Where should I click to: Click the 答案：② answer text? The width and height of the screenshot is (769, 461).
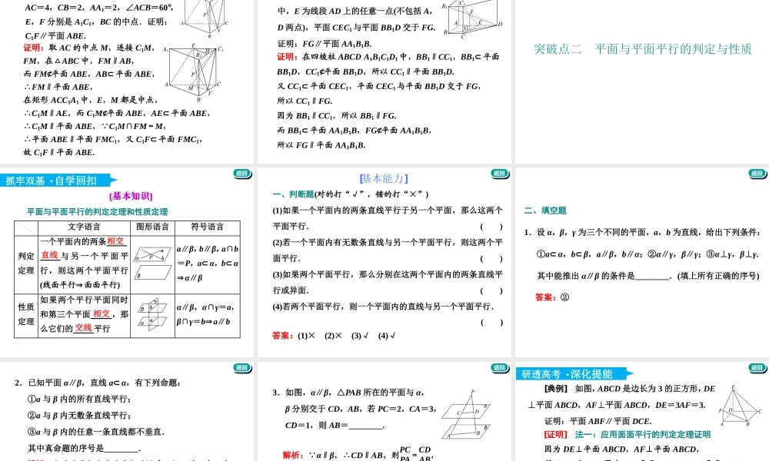click(x=551, y=296)
